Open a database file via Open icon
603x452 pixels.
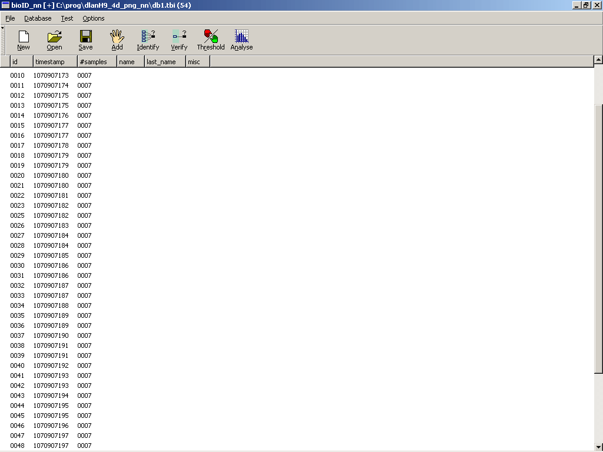54,39
